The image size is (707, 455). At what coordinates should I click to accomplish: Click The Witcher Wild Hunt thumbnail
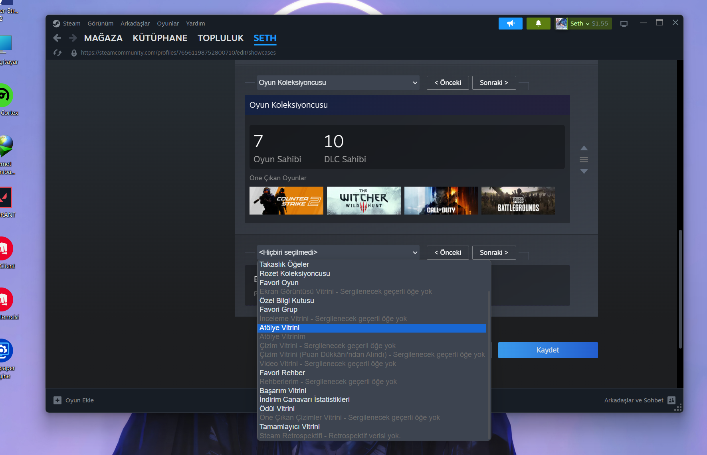click(364, 201)
